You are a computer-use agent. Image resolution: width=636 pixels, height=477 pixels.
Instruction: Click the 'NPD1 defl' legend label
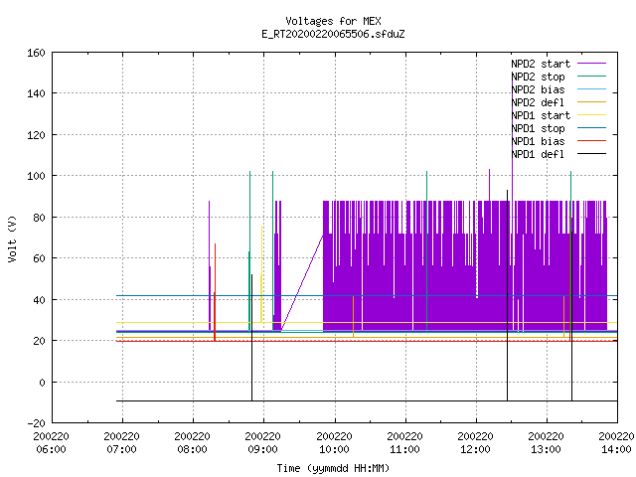click(x=538, y=155)
